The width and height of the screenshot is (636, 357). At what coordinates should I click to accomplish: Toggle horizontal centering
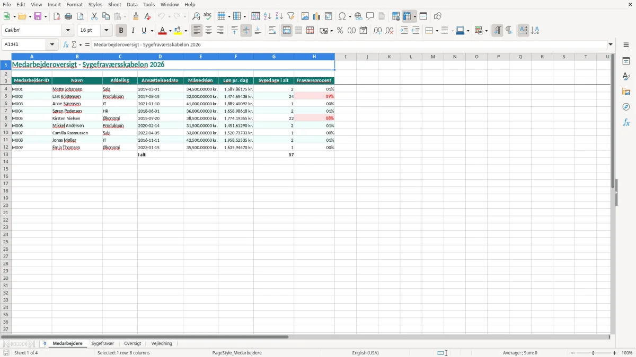click(208, 31)
